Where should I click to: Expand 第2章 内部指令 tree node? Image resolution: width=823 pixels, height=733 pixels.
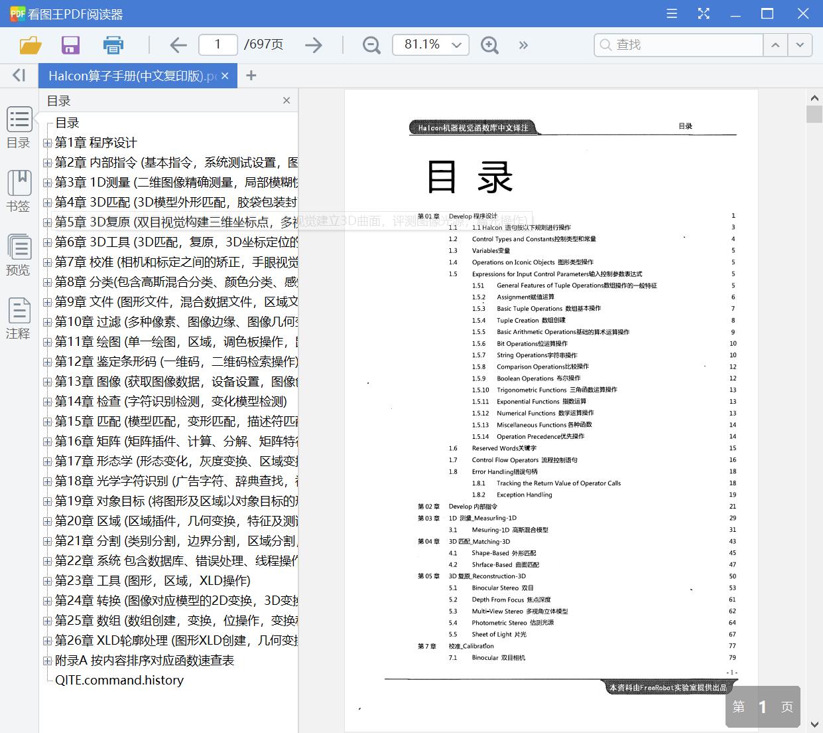tap(47, 163)
